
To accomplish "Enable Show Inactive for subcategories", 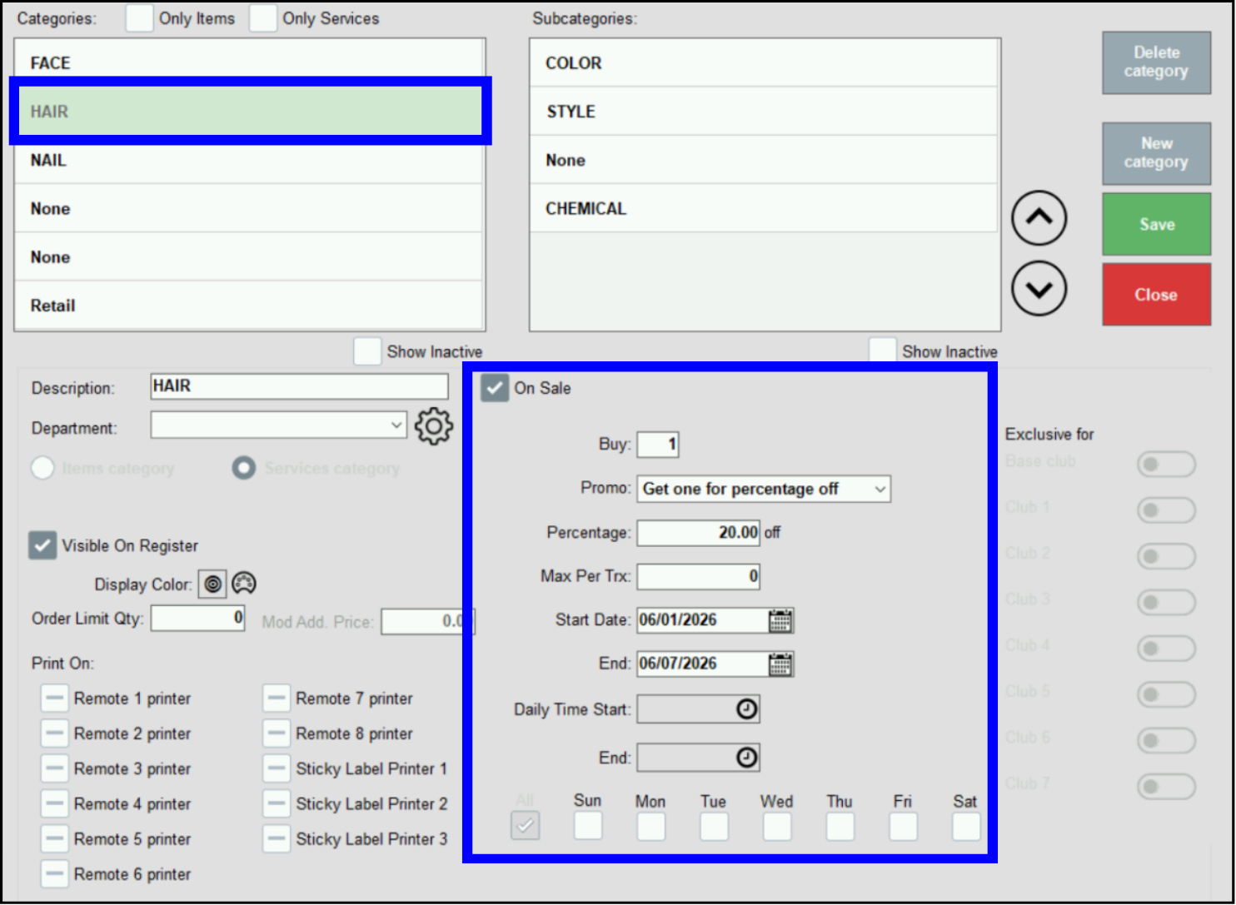I will click(x=883, y=351).
